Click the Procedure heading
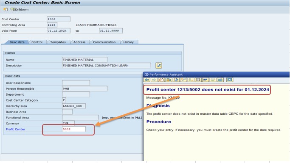This screenshot has height=163, width=290. [159, 122]
